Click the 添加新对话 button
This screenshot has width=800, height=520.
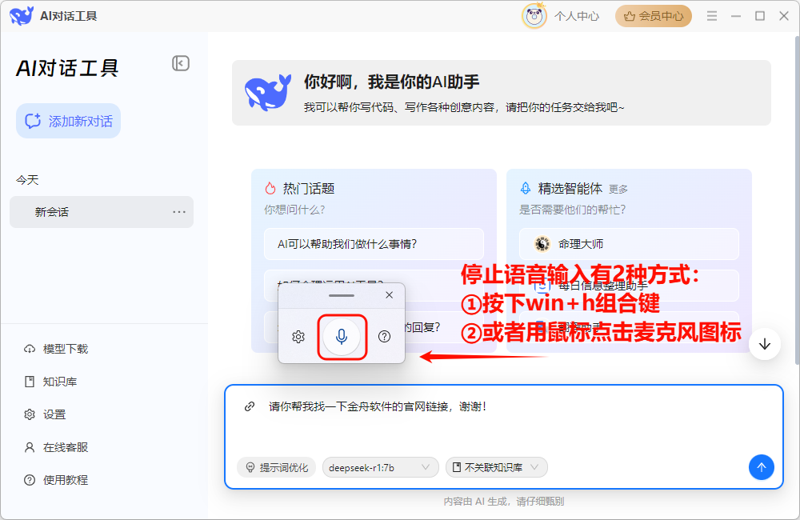pos(69,121)
